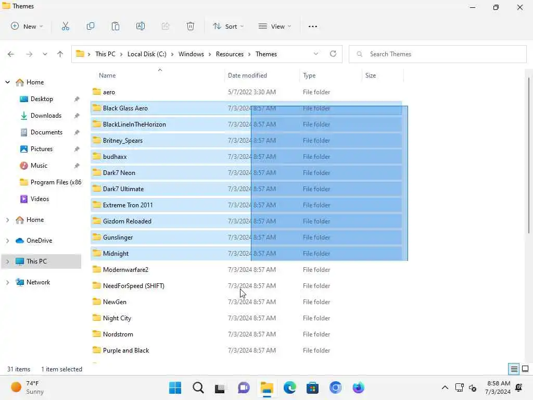533x400 pixels.
Task: Click the Cut scissors icon
Action: [65, 26]
